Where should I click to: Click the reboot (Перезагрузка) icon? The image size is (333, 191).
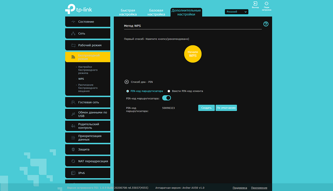pyautogui.click(x=266, y=4)
